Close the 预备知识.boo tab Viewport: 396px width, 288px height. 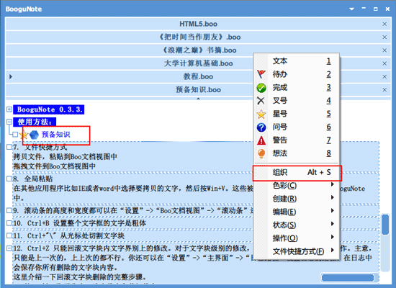click(384, 90)
